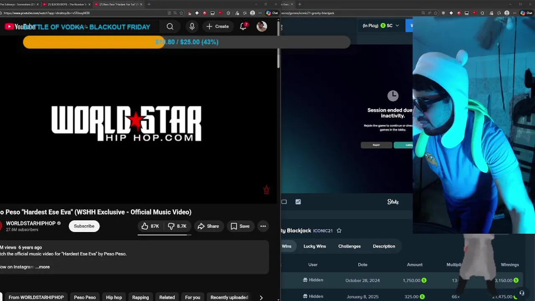Toggle theatre mode icon below Stake game
This screenshot has width=535, height=301.
pos(284,202)
